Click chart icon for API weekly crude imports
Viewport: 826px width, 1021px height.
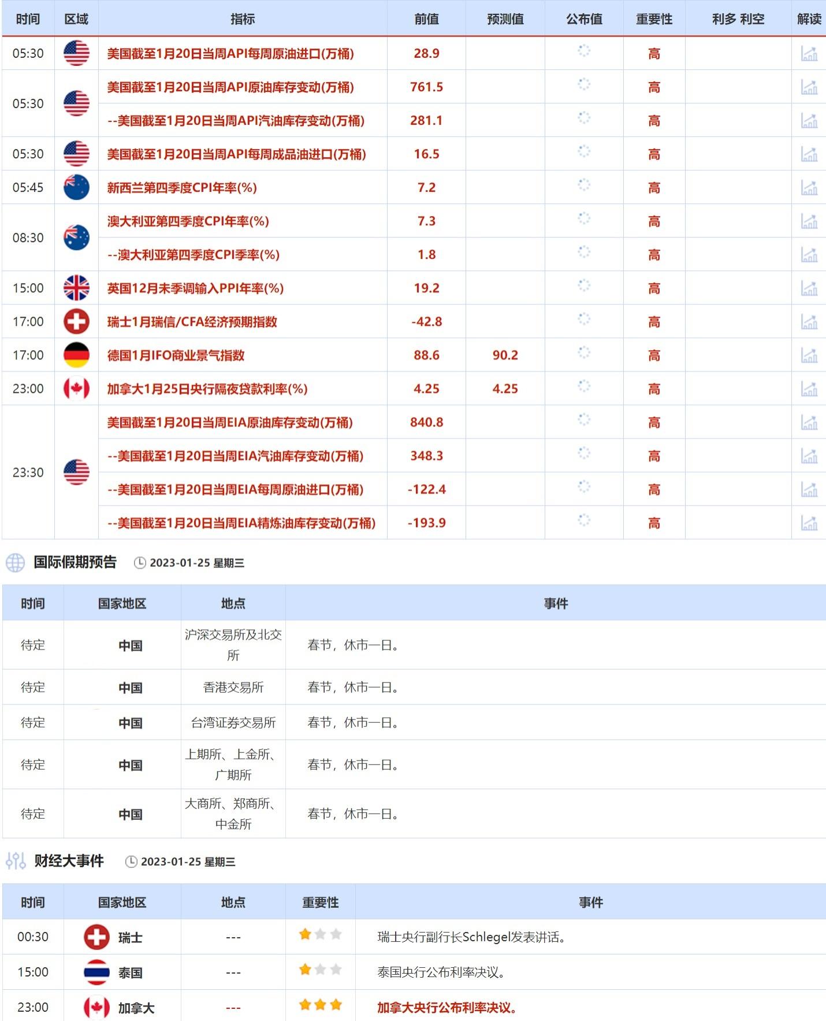pyautogui.click(x=809, y=53)
